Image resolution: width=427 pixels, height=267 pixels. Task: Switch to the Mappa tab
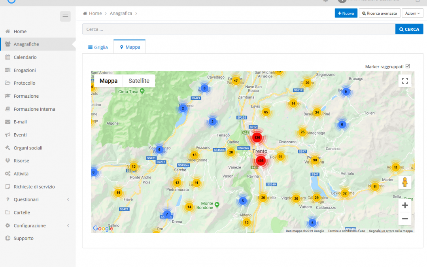(x=130, y=47)
